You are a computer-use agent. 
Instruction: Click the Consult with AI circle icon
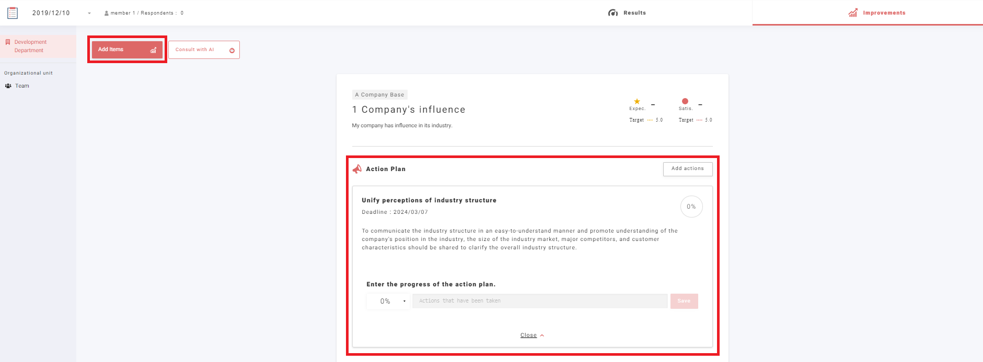[232, 51]
